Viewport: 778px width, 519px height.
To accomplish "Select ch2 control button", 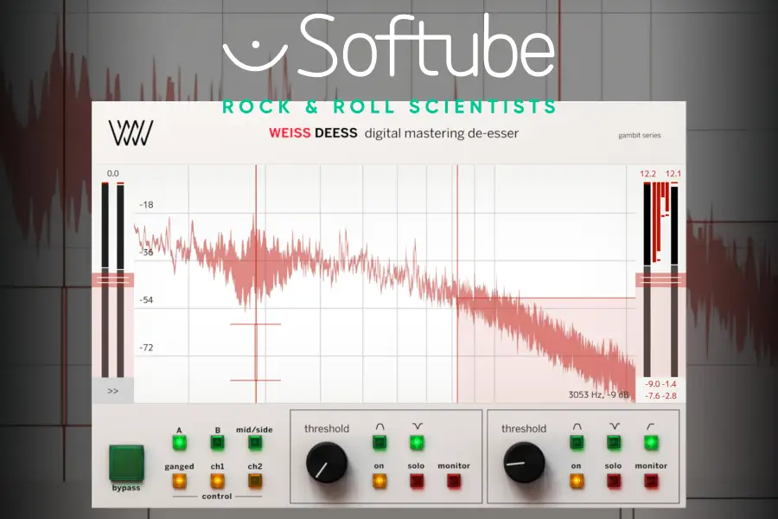I will (x=255, y=481).
